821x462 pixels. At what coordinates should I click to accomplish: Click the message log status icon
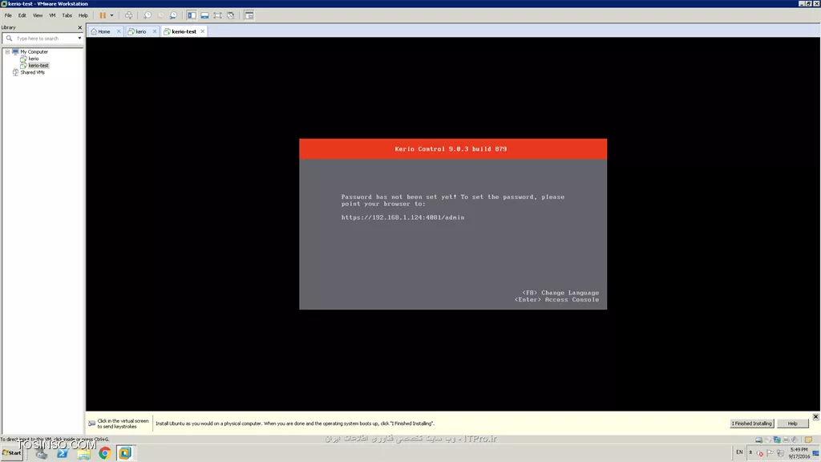808,440
